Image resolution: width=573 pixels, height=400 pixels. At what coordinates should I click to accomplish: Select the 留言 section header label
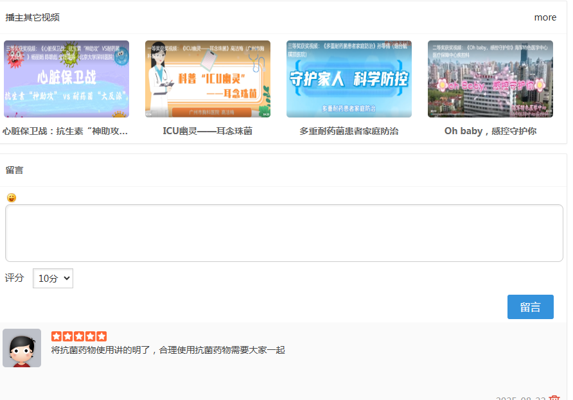[15, 170]
